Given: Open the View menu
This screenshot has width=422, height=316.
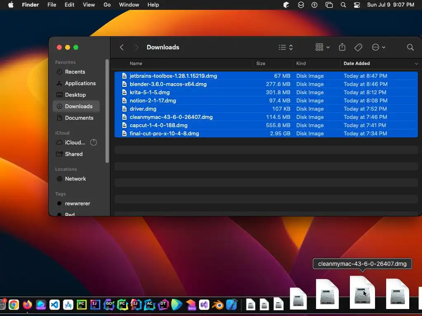Looking at the screenshot, I should [89, 5].
